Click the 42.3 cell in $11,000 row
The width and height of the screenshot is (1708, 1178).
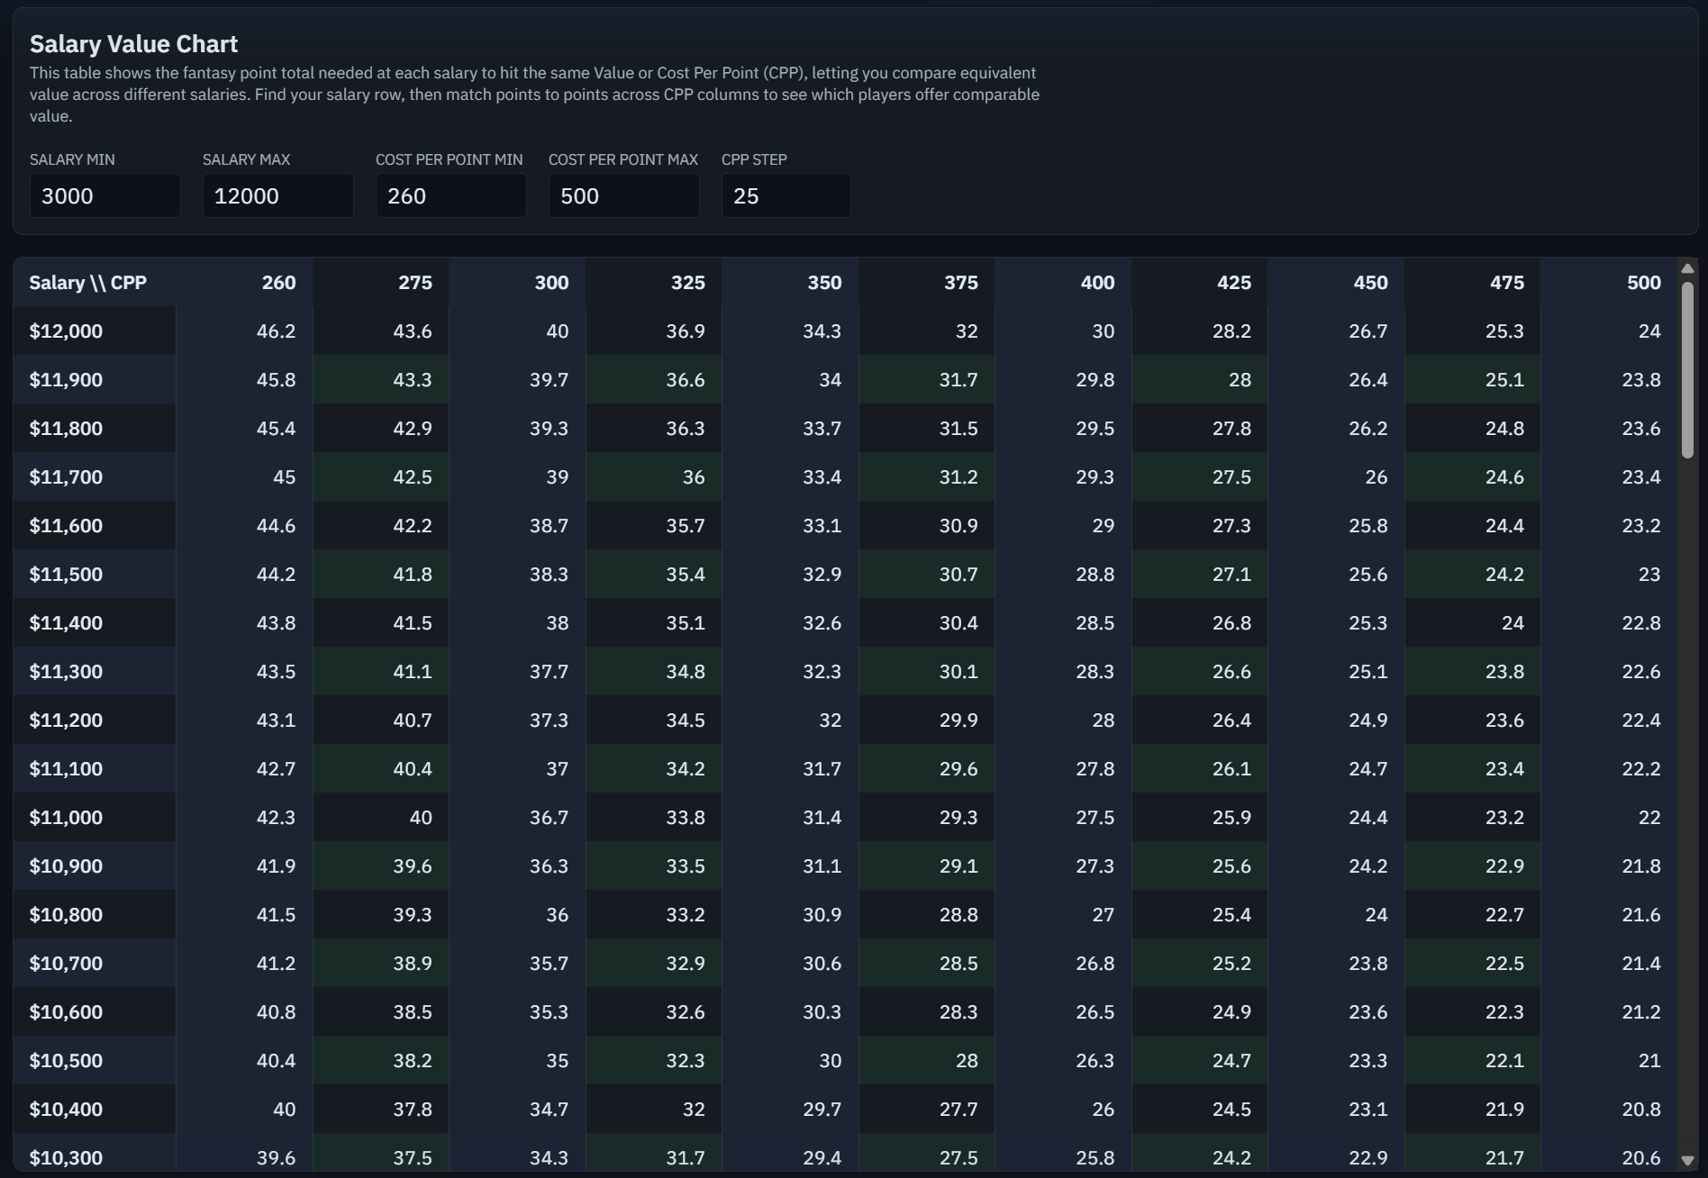click(x=244, y=817)
